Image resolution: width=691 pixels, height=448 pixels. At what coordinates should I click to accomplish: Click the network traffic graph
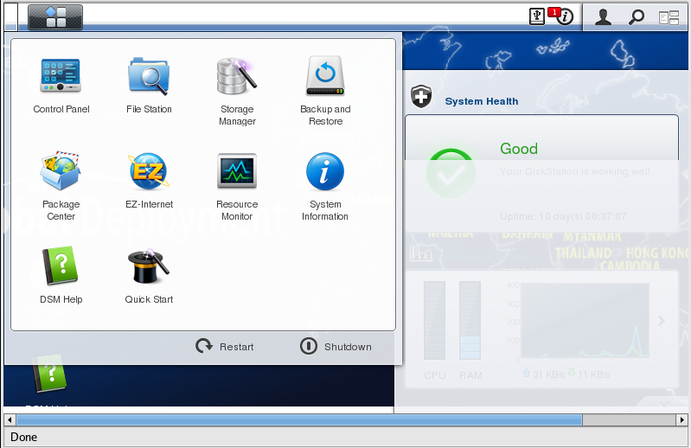pos(585,320)
